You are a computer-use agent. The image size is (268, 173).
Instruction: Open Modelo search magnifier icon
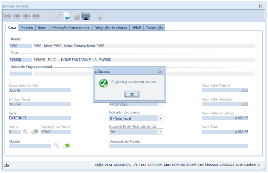[x=56, y=146]
